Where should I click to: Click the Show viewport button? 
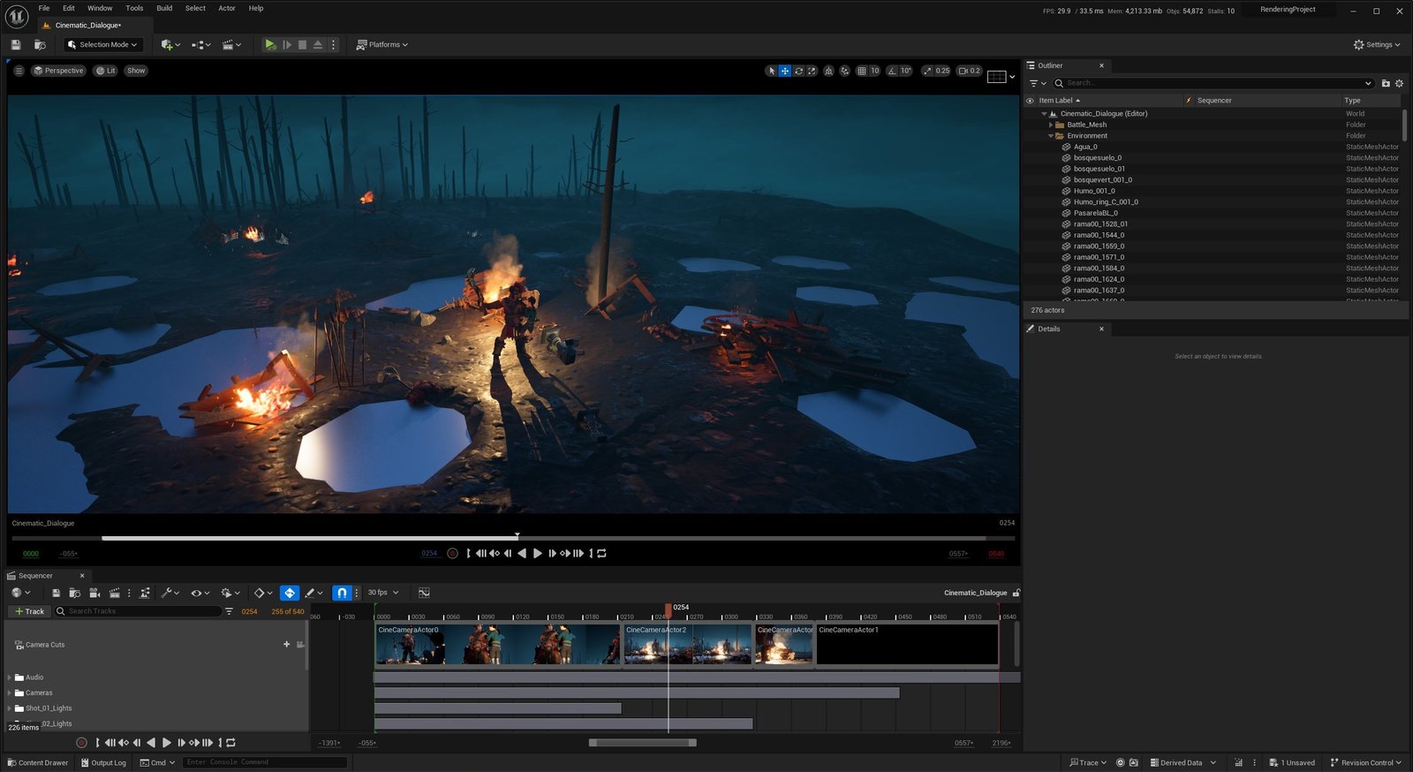coord(136,71)
